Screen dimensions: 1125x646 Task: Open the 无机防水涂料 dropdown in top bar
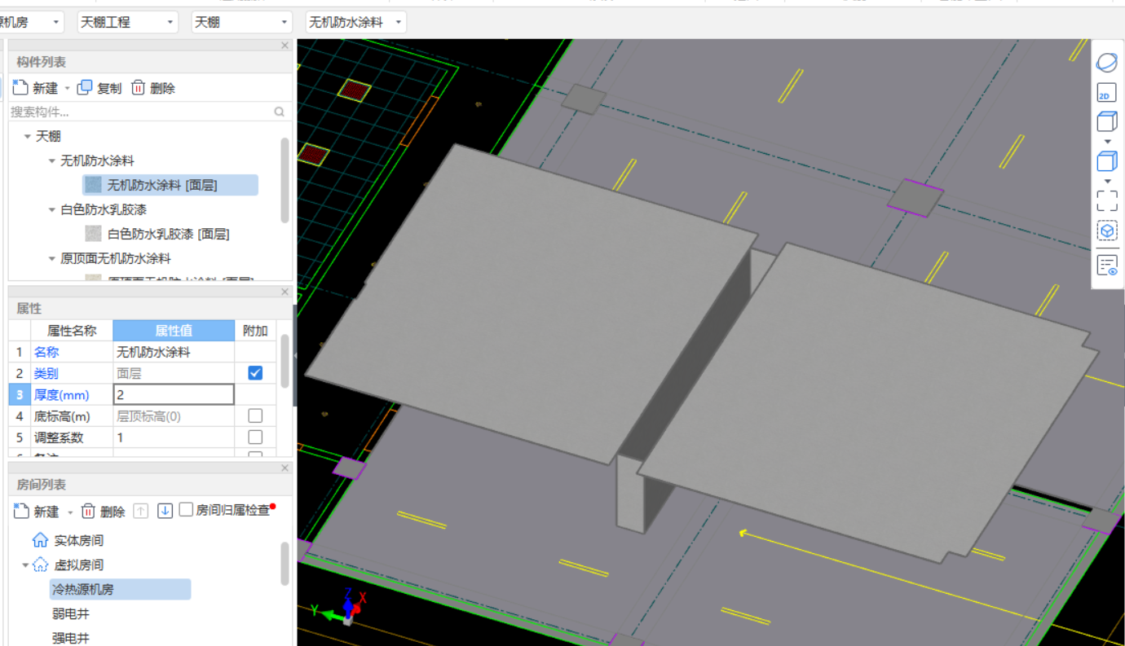[355, 23]
